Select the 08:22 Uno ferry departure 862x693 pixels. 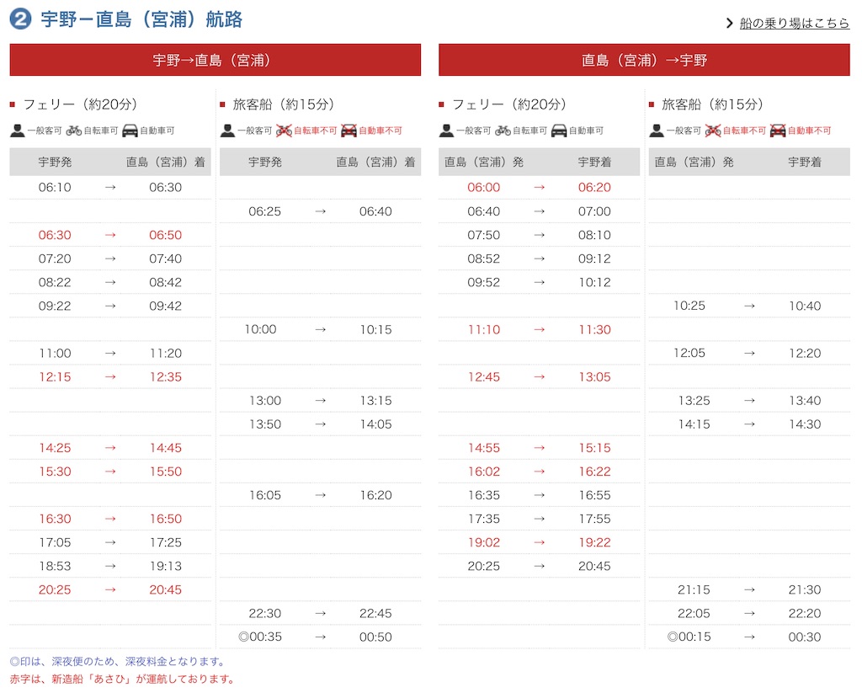[x=55, y=283]
